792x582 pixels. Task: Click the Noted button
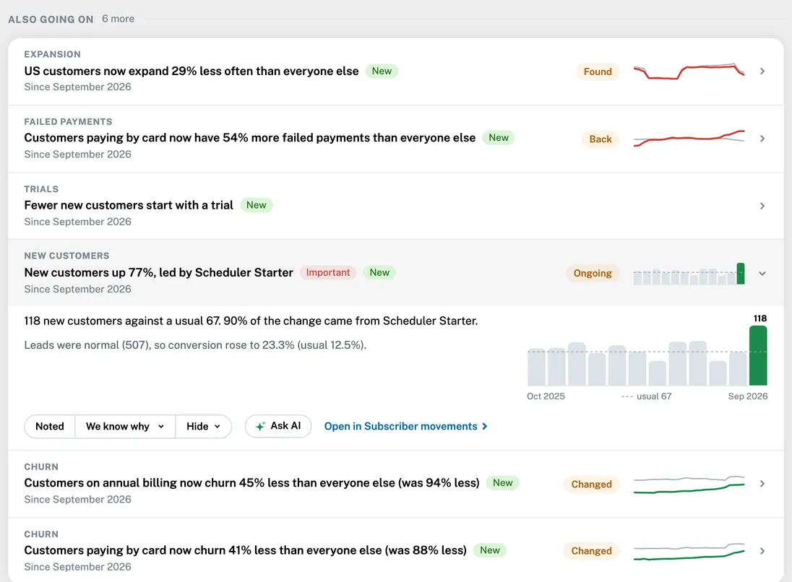tap(49, 427)
